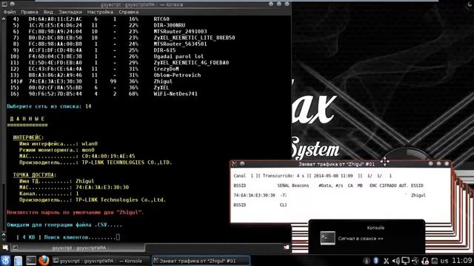
Task: Click the 'DIR-300NRU' network name
Action: click(170, 25)
